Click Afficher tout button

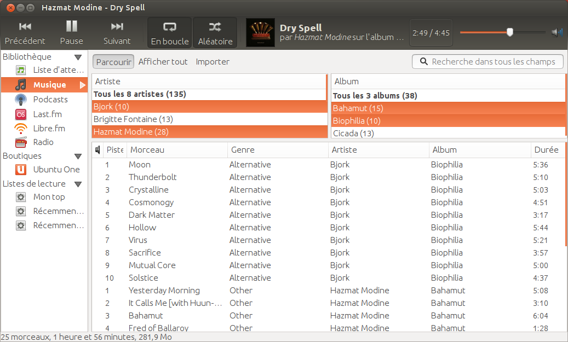[163, 61]
